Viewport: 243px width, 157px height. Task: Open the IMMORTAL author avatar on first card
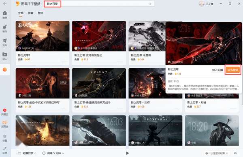(x=19, y=48)
